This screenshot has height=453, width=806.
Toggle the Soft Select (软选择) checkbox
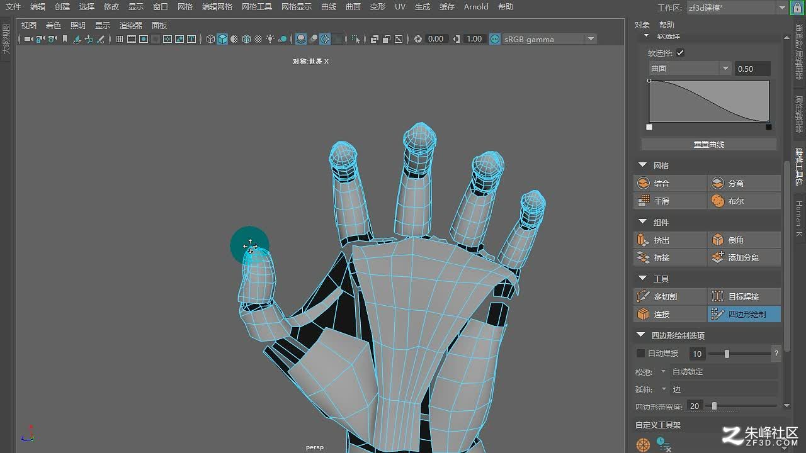680,53
